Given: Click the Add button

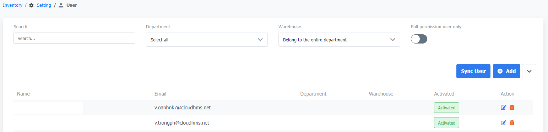Looking at the screenshot, I should 506,71.
